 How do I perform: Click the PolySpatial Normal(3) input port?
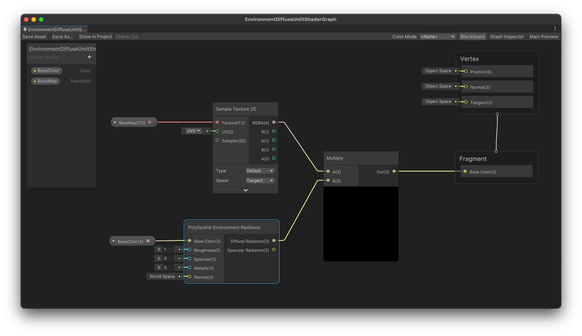190,276
